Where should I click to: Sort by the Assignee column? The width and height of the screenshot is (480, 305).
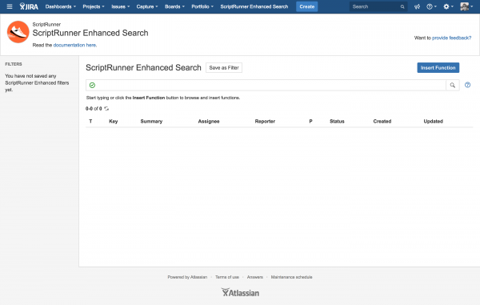tap(209, 121)
